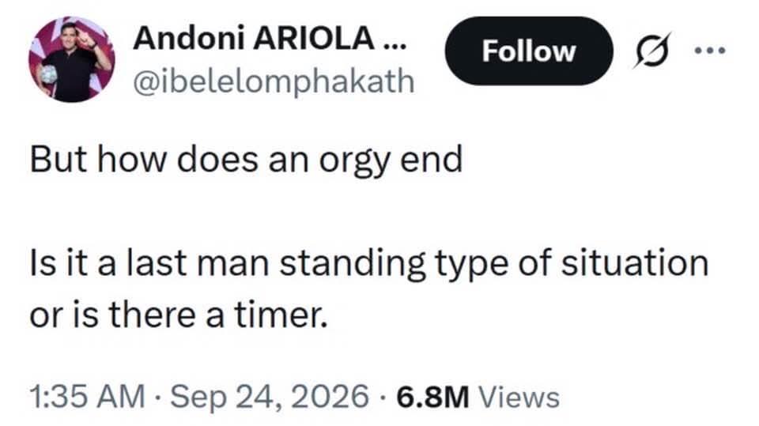View the 6.8M view count

coord(432,397)
